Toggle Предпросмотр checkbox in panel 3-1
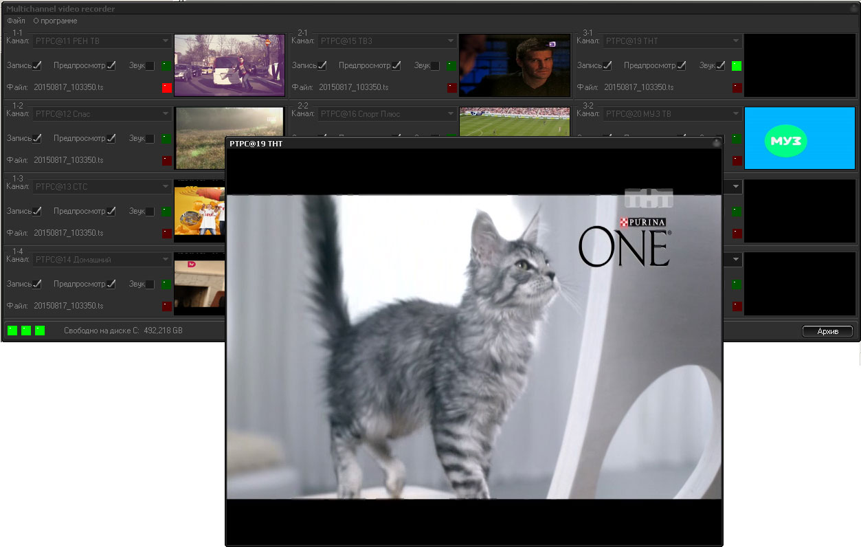The width and height of the screenshot is (861, 547). pyautogui.click(x=681, y=66)
